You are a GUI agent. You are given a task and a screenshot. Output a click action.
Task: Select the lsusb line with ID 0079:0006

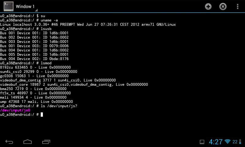(34, 46)
